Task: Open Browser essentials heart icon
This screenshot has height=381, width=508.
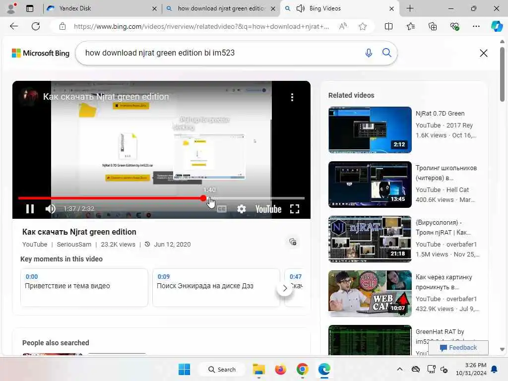Action: pos(454,26)
